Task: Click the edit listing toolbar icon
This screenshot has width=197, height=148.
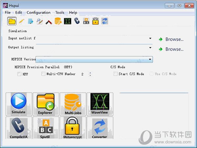Action: click(40, 21)
